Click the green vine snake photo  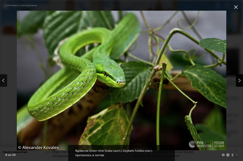(x=121, y=80)
